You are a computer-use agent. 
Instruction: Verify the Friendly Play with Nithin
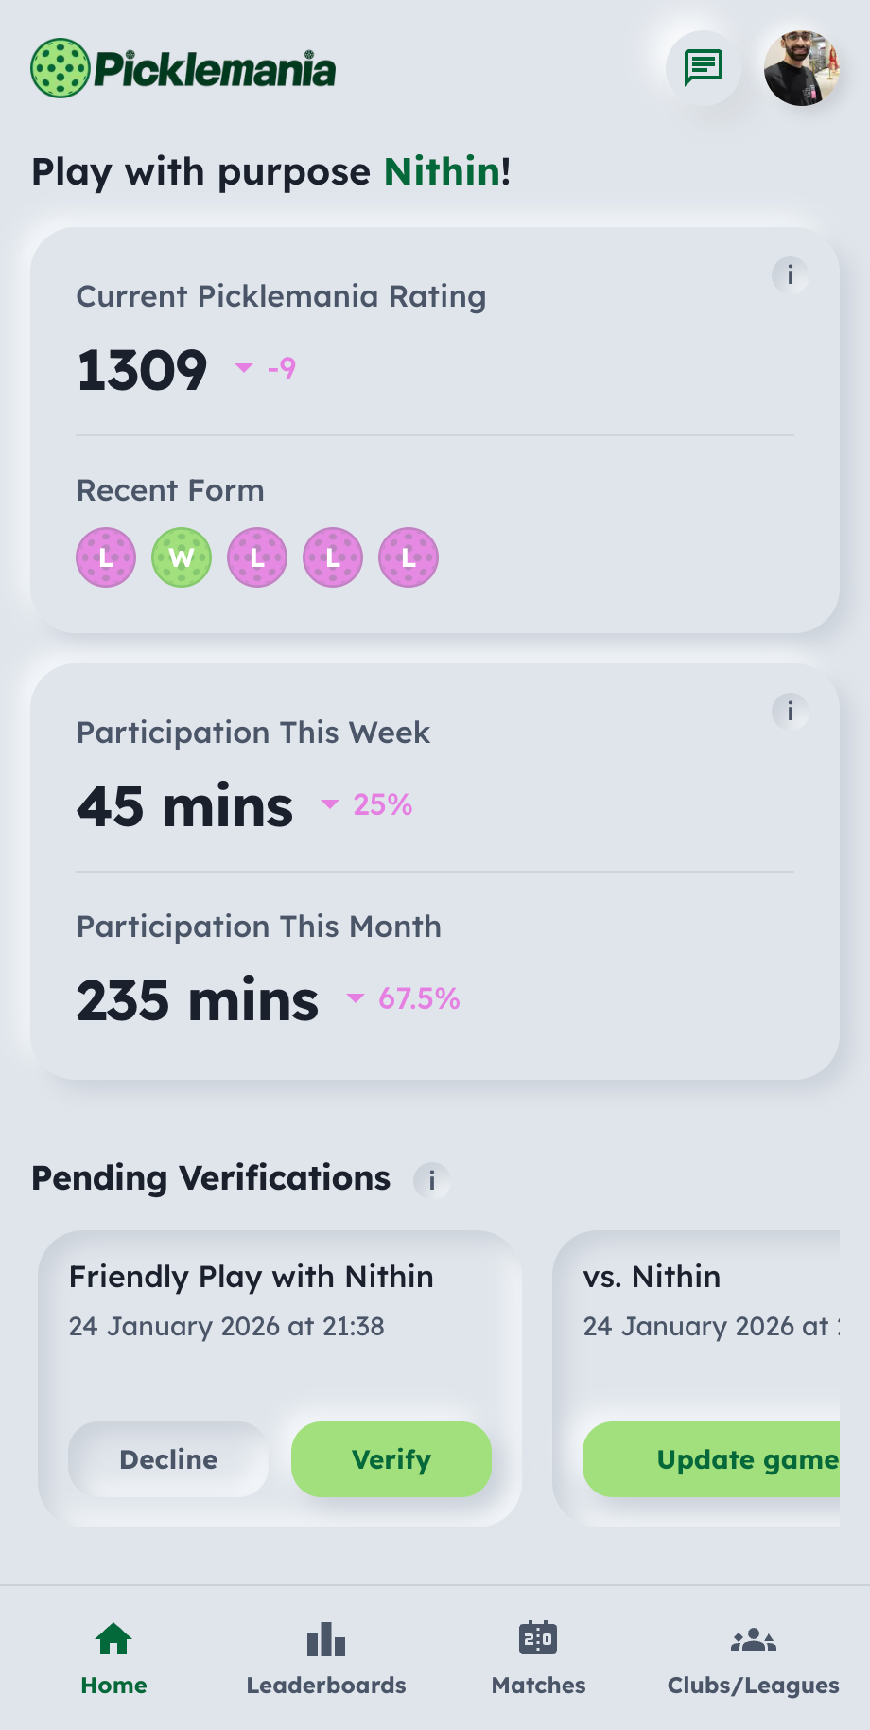(x=391, y=1459)
